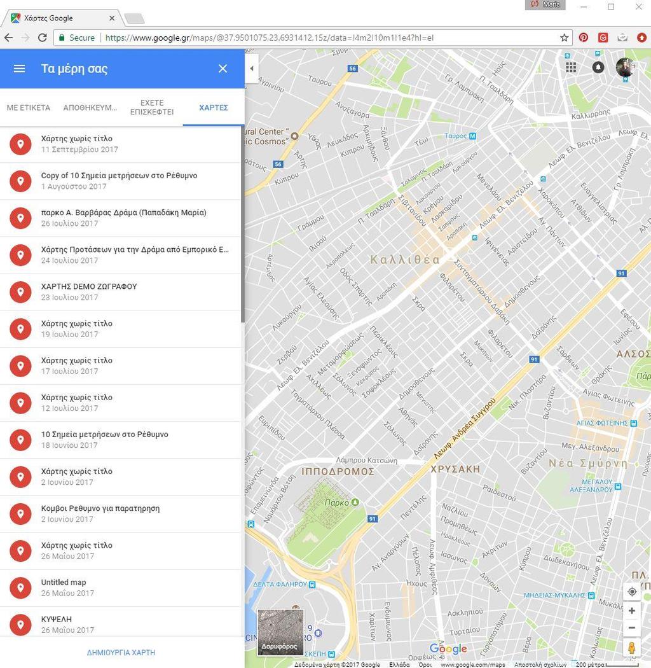This screenshot has height=668, width=651.
Task: Click pin icon beside Untitled map
Action: point(20,588)
